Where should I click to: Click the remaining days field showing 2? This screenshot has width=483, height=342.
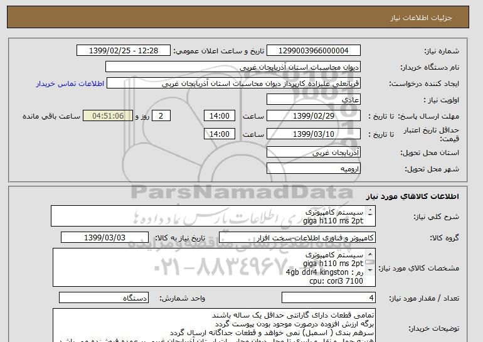[x=161, y=116]
